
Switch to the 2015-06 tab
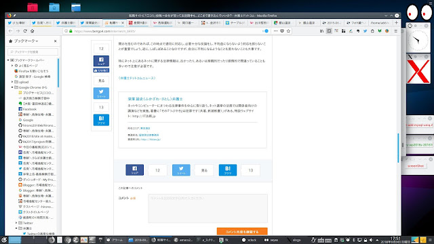(331, 23)
